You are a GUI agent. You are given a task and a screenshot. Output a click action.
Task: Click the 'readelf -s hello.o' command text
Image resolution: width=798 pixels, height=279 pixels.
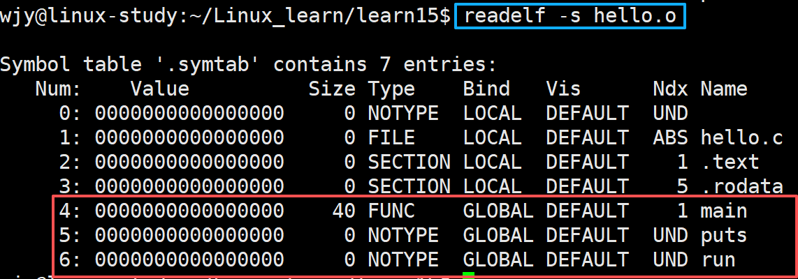(x=570, y=16)
